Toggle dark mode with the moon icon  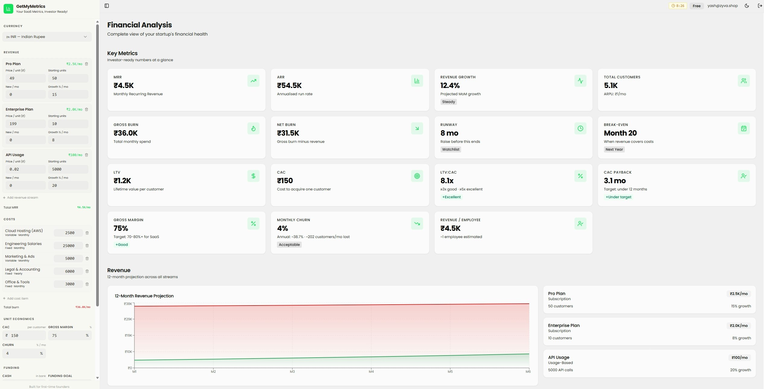747,5
